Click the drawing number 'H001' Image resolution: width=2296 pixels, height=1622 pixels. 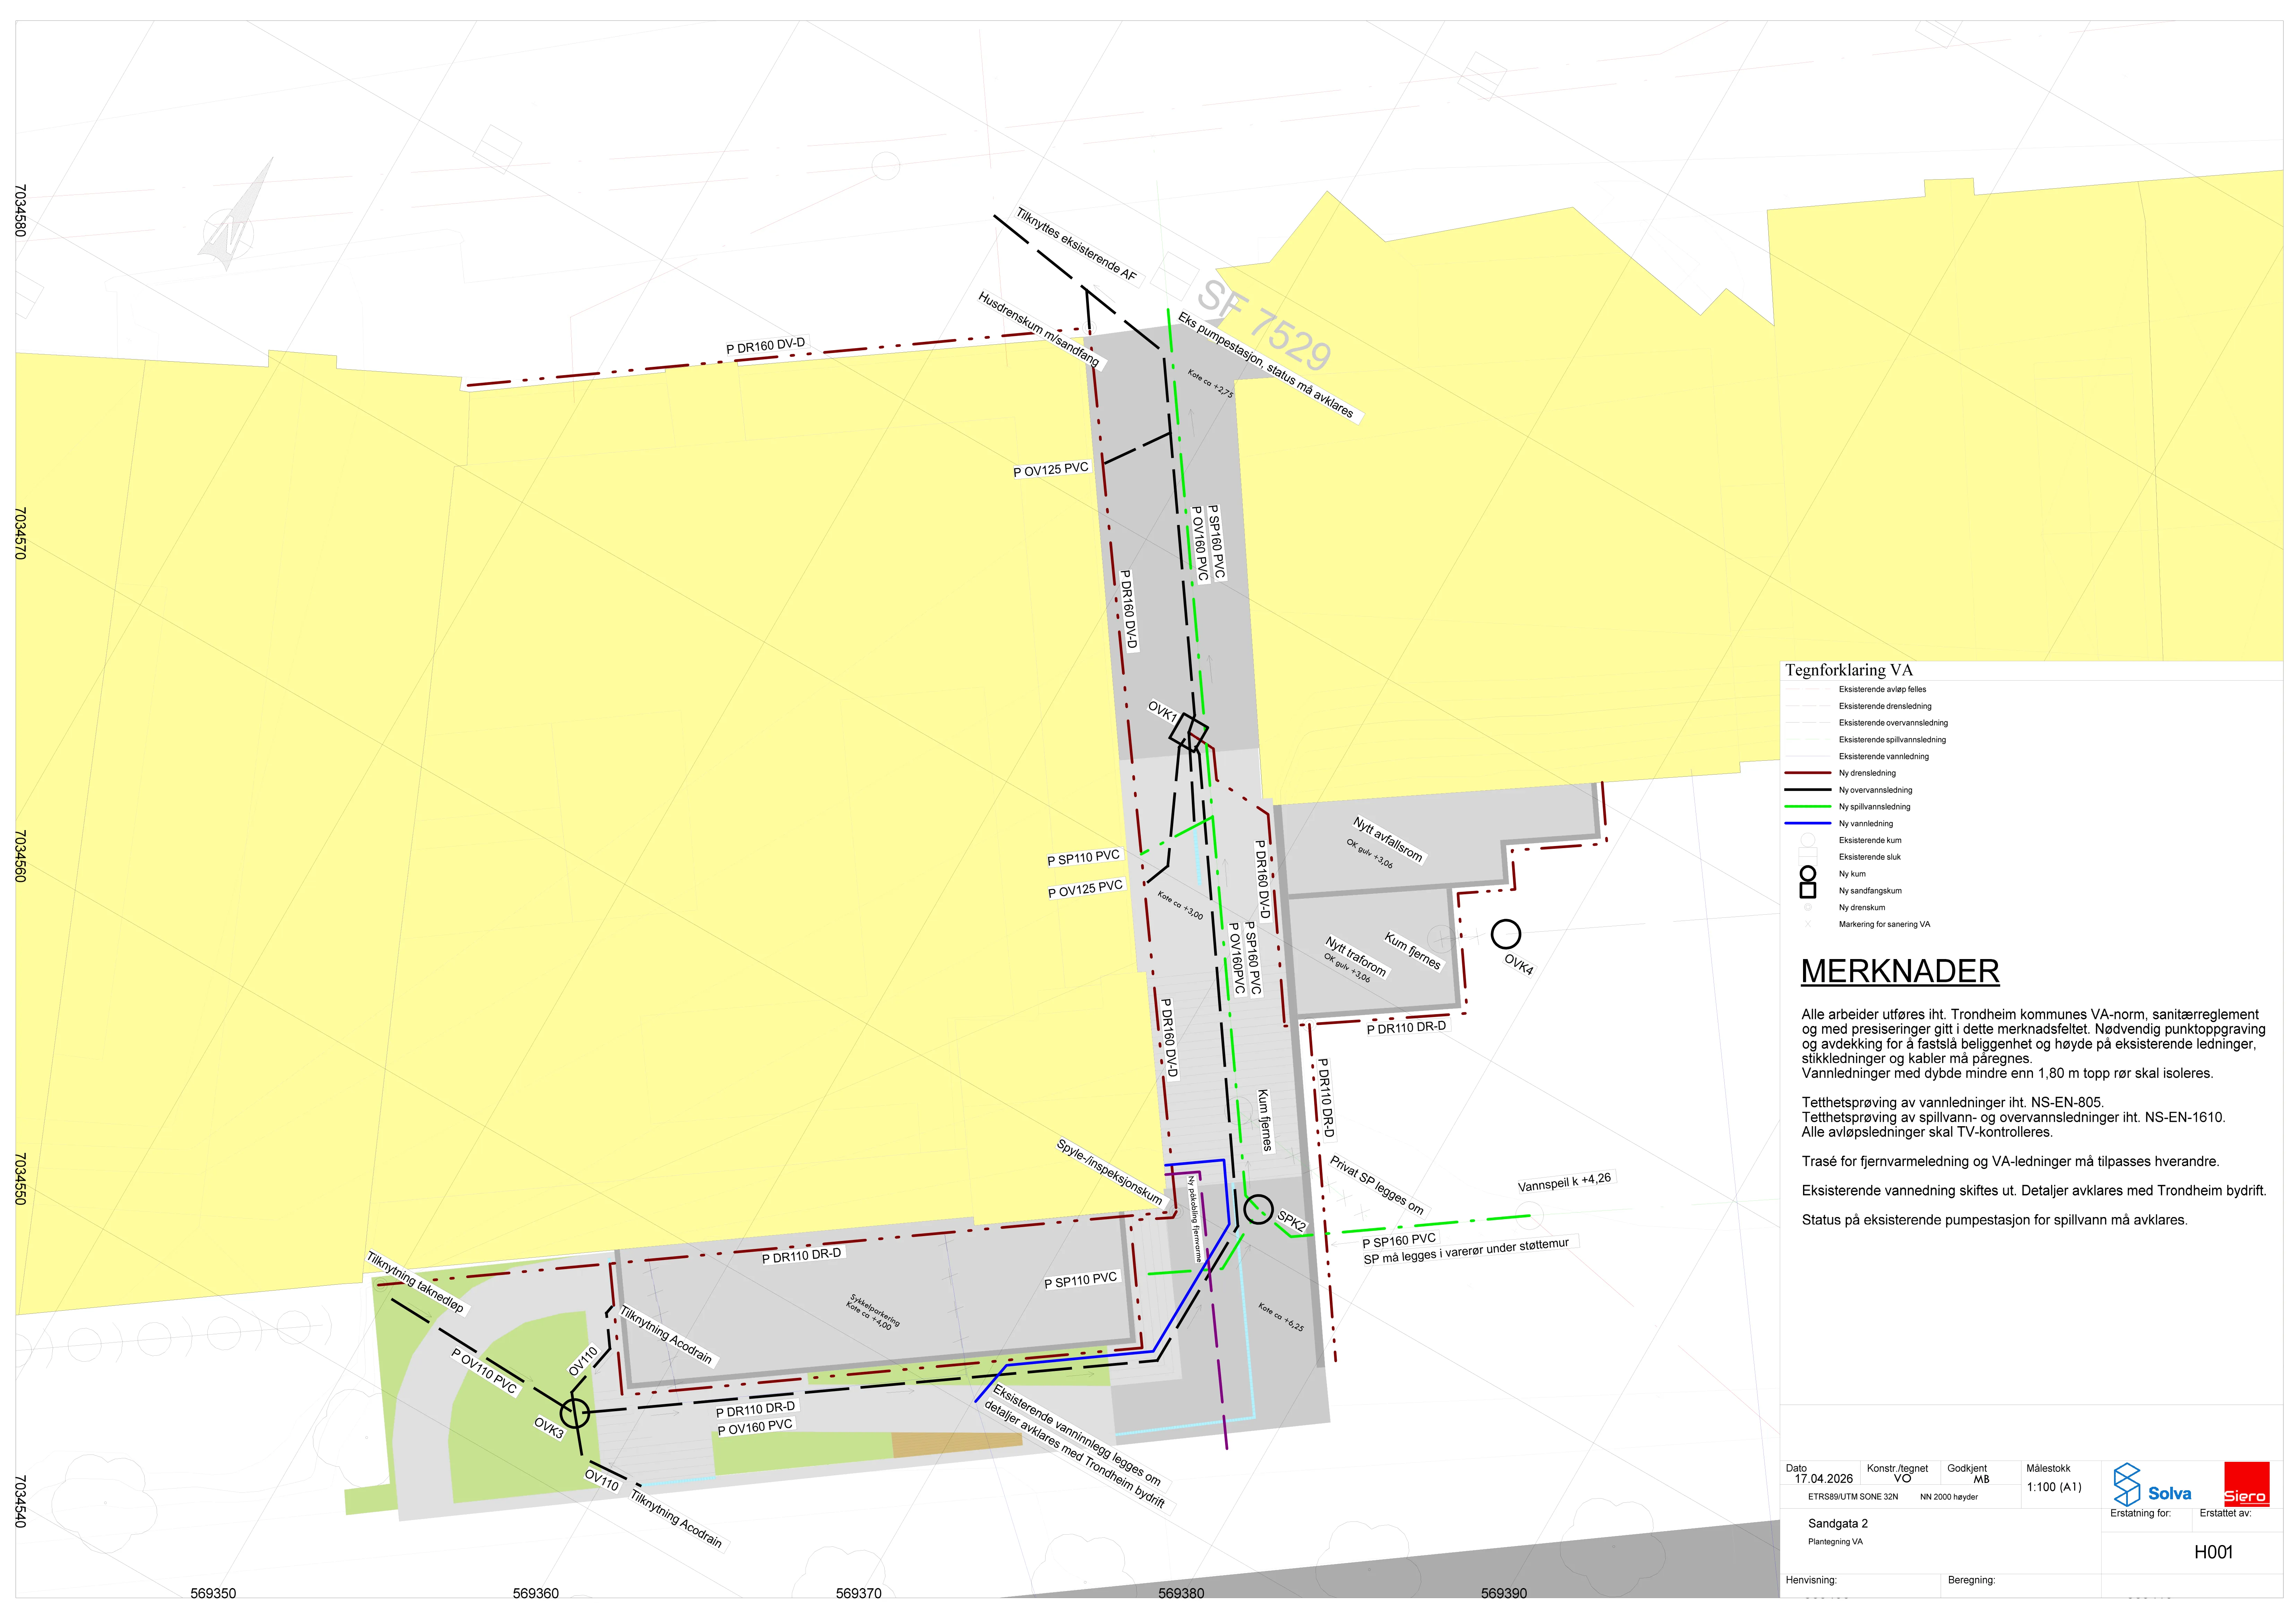pos(2213,1552)
